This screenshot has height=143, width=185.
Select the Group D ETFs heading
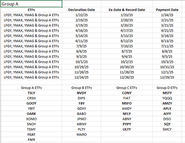pyautogui.click(x=167, y=88)
